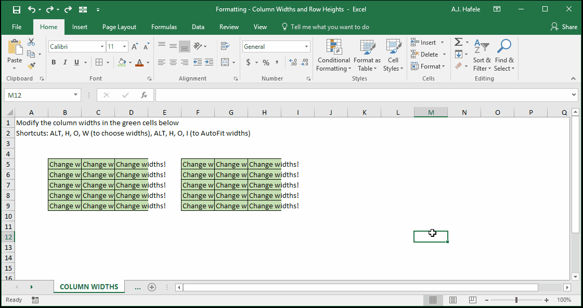
Task: Click the red Font Color A
Action: pyautogui.click(x=139, y=62)
